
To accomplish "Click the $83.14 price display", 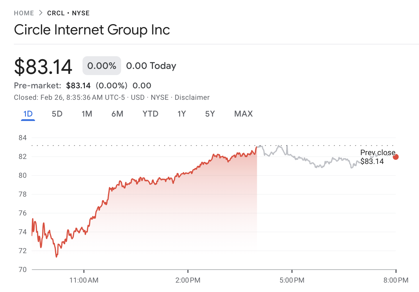I will pos(43,66).
